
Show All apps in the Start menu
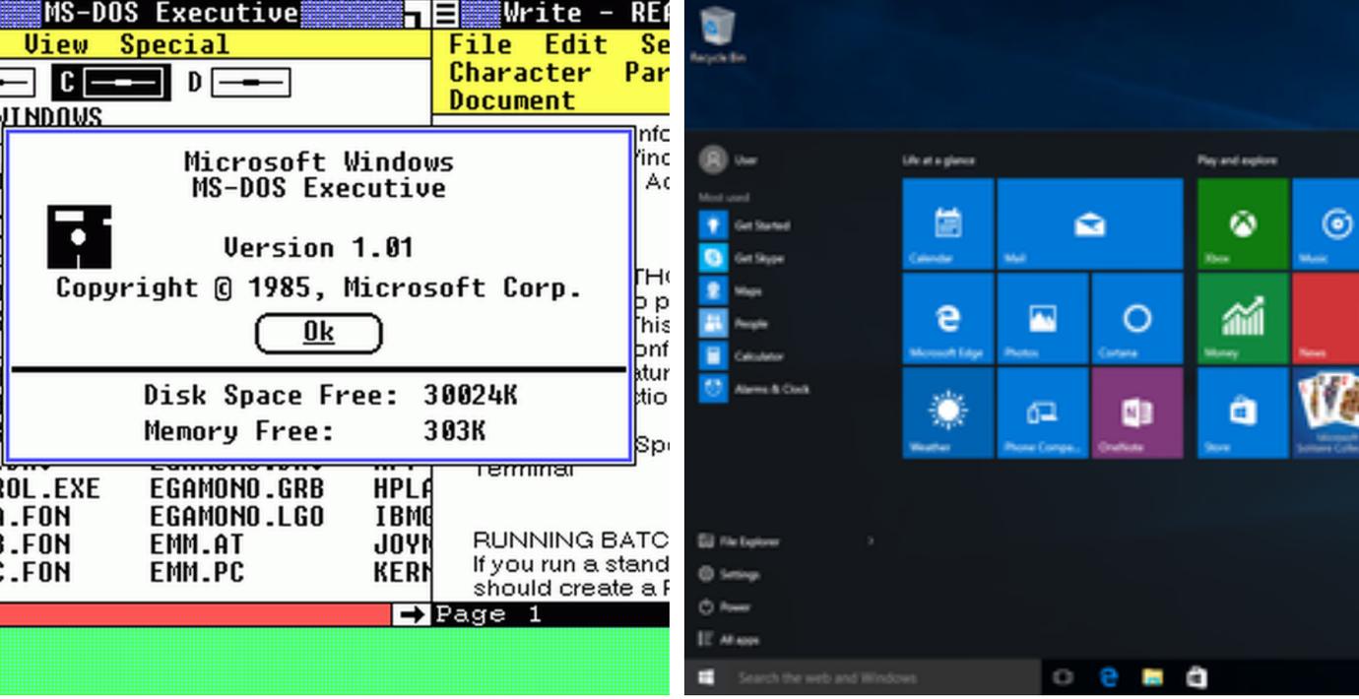[729, 640]
